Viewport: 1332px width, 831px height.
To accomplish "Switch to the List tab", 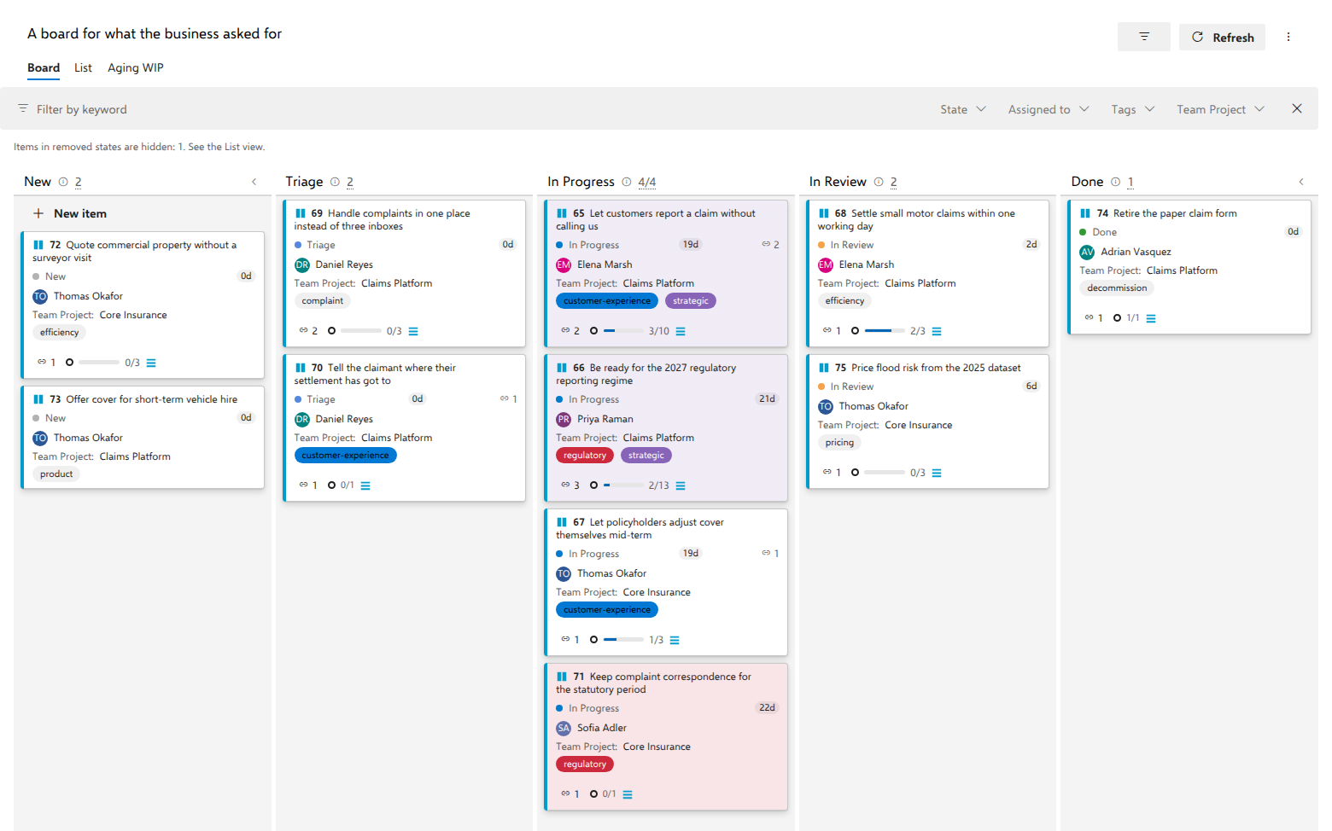I will tap(83, 67).
